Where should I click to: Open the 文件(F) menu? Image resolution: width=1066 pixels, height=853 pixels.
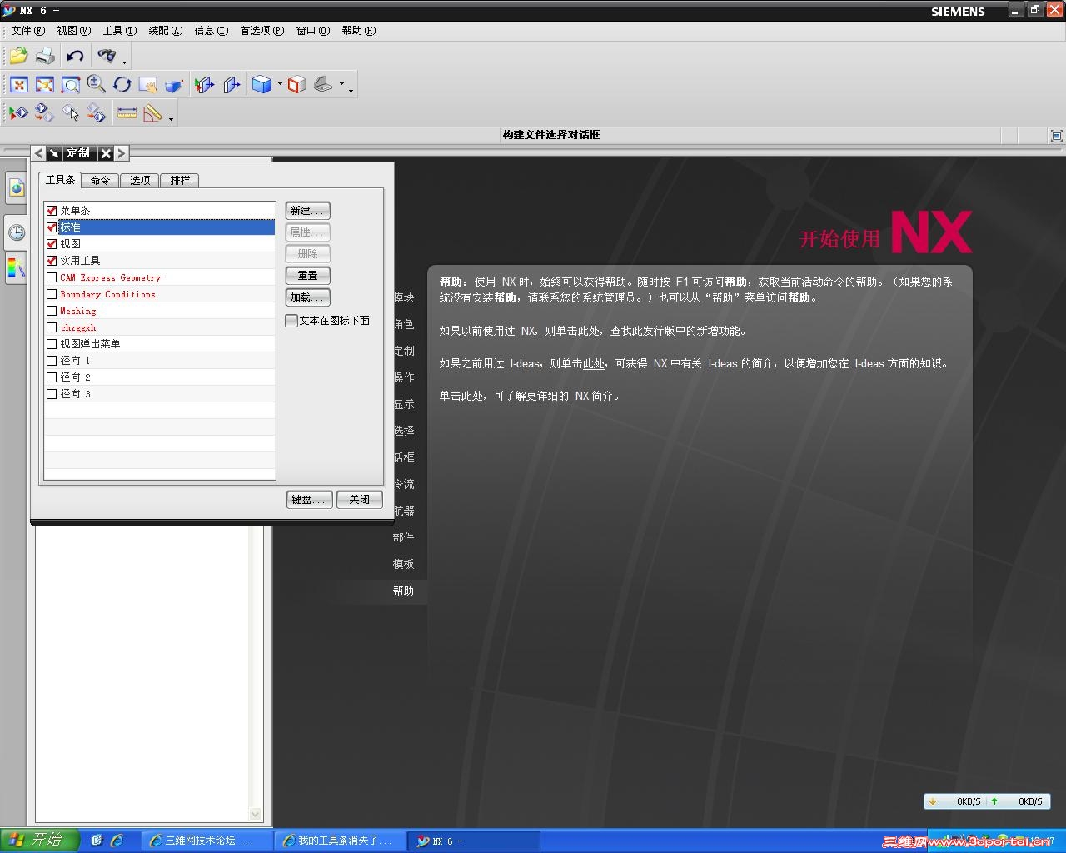(x=28, y=31)
